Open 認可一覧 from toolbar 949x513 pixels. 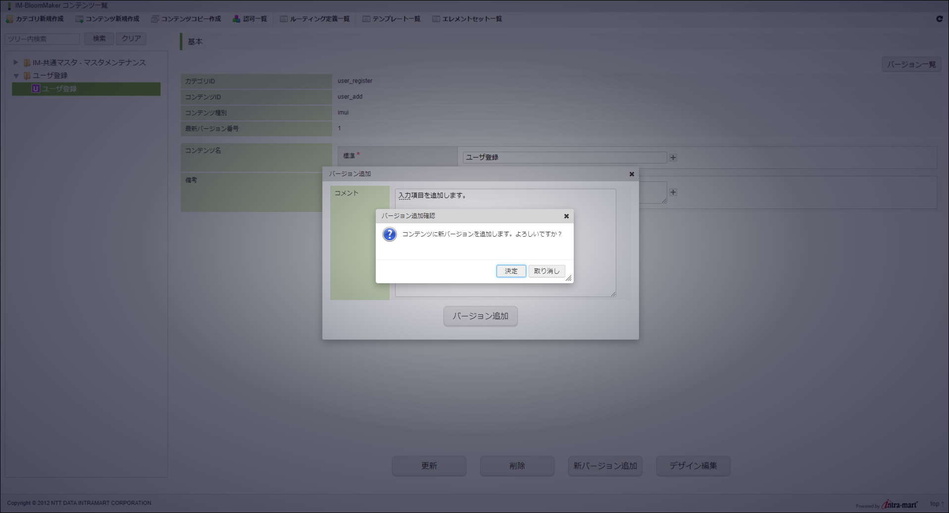(x=250, y=19)
